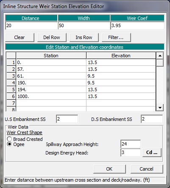This screenshot has height=188, width=170.
Task: Click the Design Energy Head field
Action: (131, 152)
